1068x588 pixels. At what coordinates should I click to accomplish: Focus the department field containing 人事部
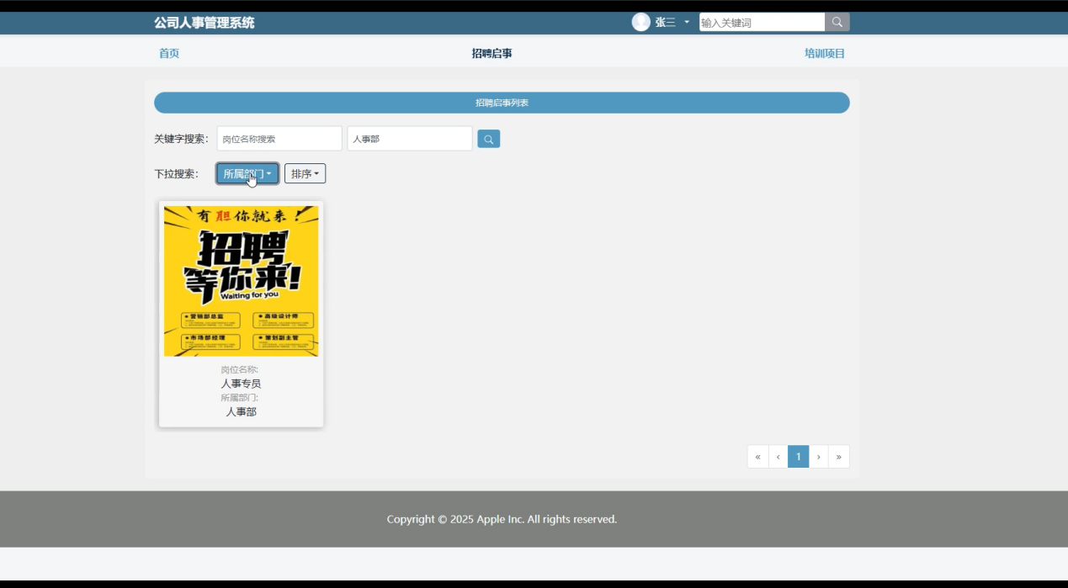coord(409,139)
